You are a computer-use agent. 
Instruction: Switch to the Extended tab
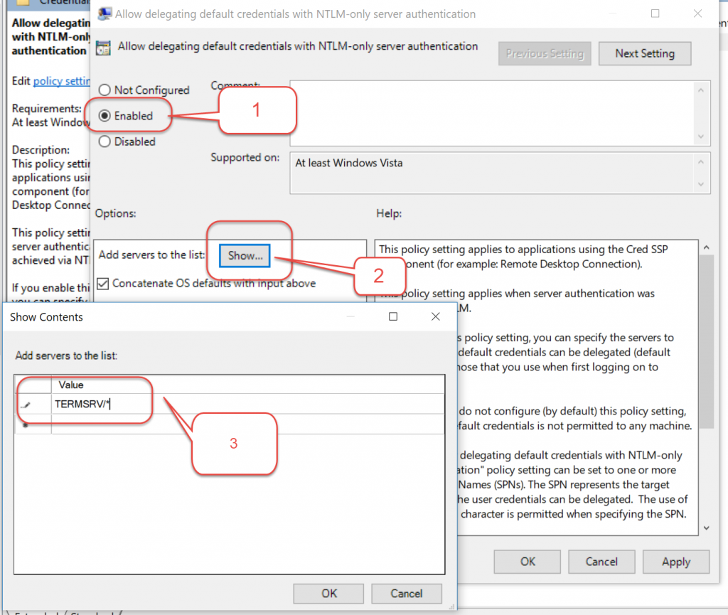[x=34, y=613]
